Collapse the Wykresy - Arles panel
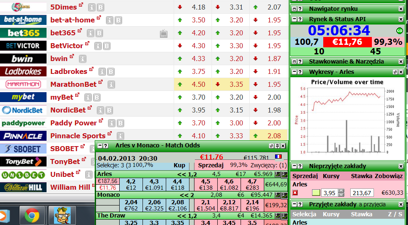The width and height of the screenshot is (408, 225). coord(295,72)
